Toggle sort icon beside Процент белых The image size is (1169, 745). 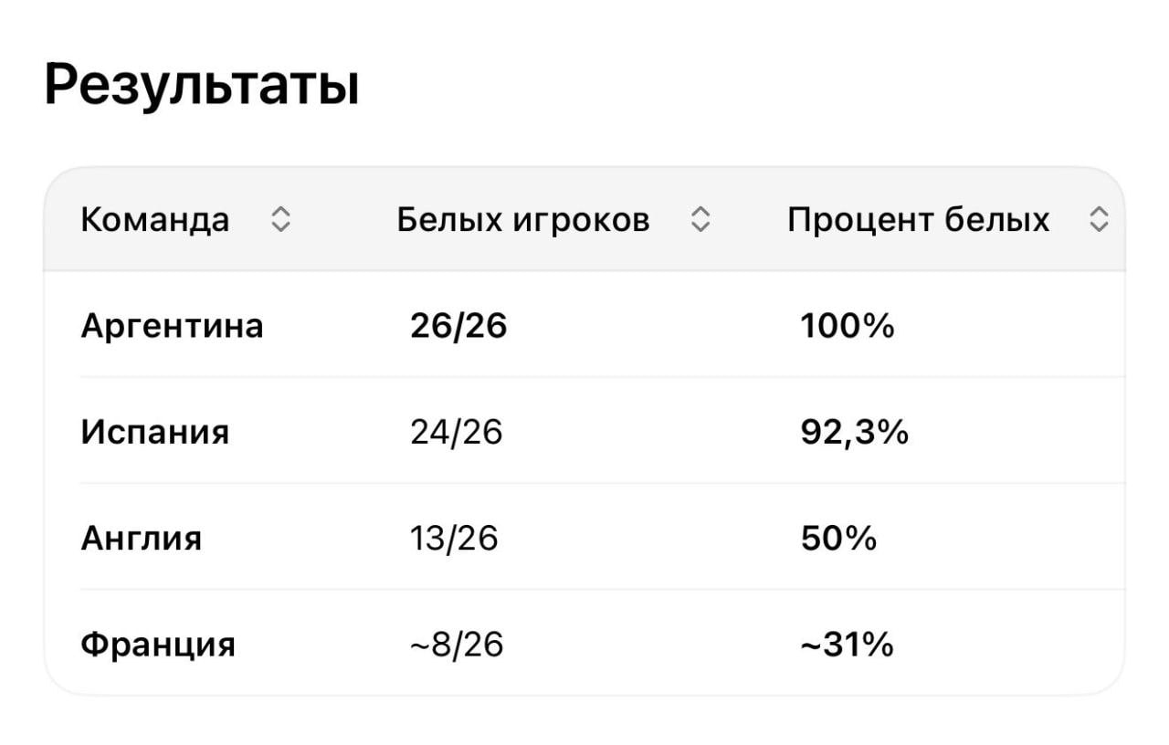tap(1100, 219)
